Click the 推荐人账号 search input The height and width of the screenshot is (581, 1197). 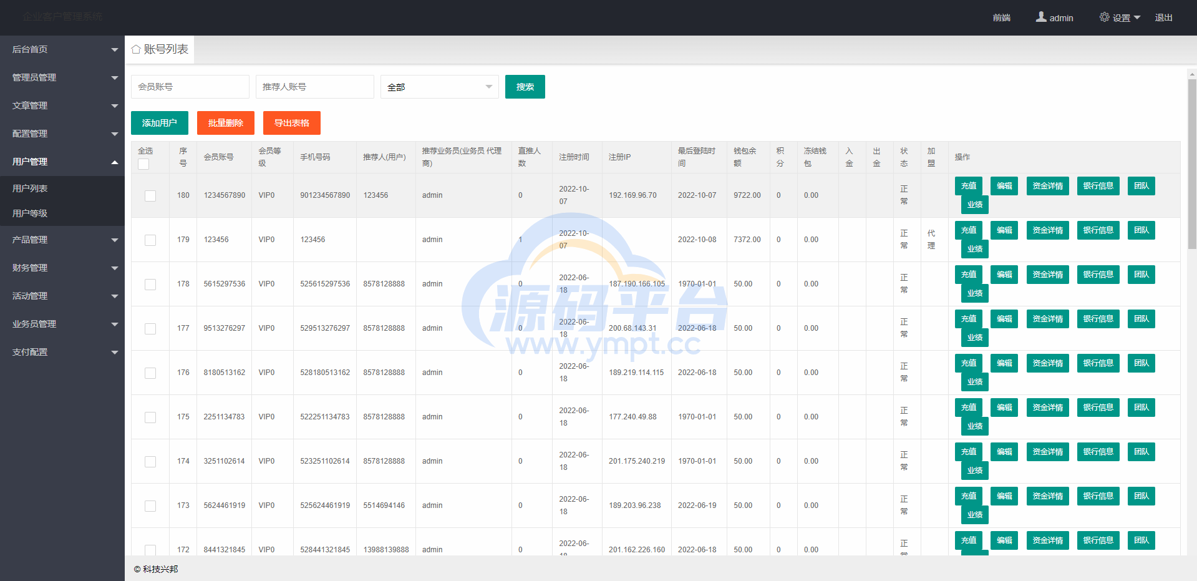[315, 87]
